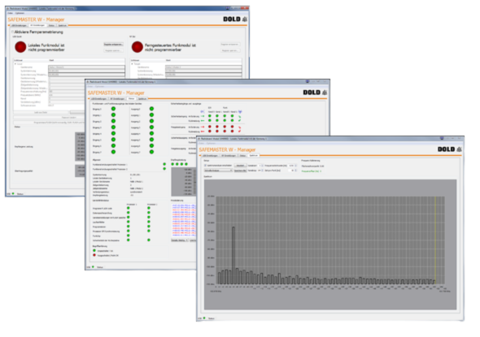The height and width of the screenshot is (337, 480).
Task: Open the Schnelle Analyse dropdown
Action: pos(218,171)
